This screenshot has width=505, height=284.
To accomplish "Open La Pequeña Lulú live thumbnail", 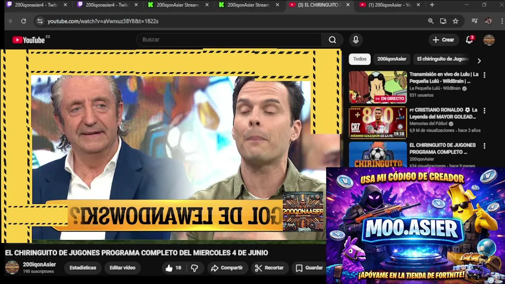I will coord(378,87).
